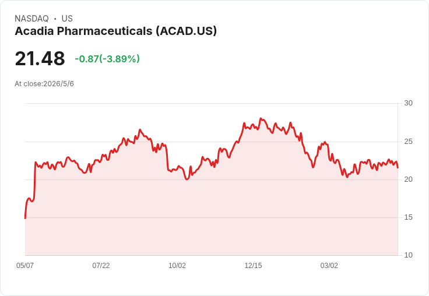Click the 30 y-axis price label
Screen dimensions: 429x296
408,103
